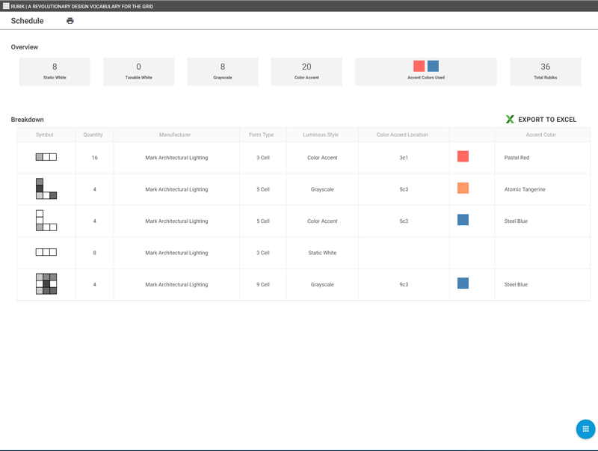Click the Rubik title bar text

click(82, 6)
